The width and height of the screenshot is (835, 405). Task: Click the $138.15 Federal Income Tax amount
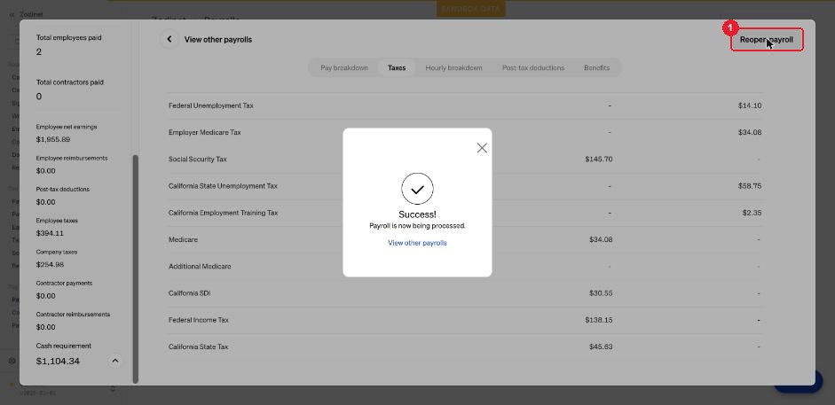tap(599, 320)
